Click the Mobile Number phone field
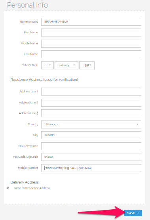The image size is (150, 220). (x=91, y=168)
